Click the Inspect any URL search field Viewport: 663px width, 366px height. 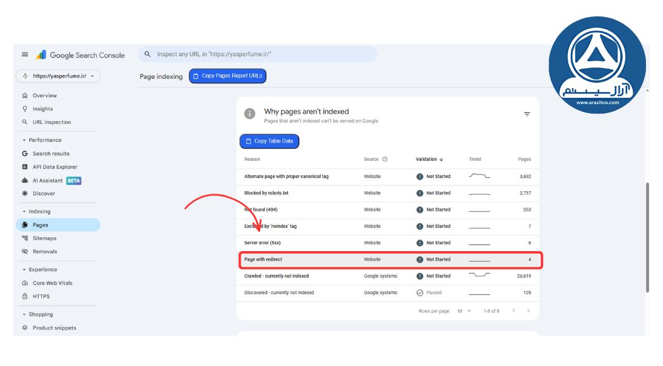coord(258,54)
